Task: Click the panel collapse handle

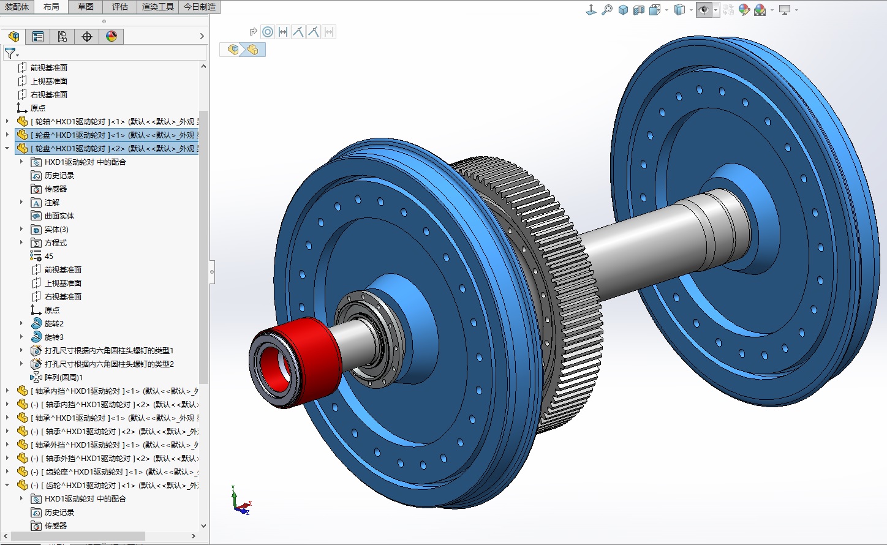Action: pyautogui.click(x=212, y=271)
